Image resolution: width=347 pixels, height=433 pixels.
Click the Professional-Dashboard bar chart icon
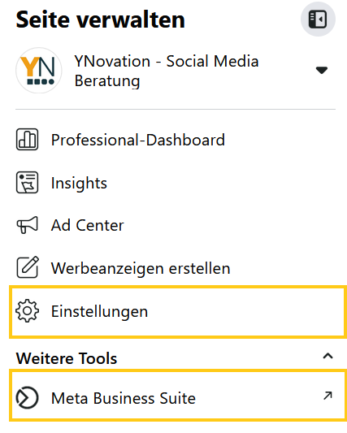click(x=27, y=140)
